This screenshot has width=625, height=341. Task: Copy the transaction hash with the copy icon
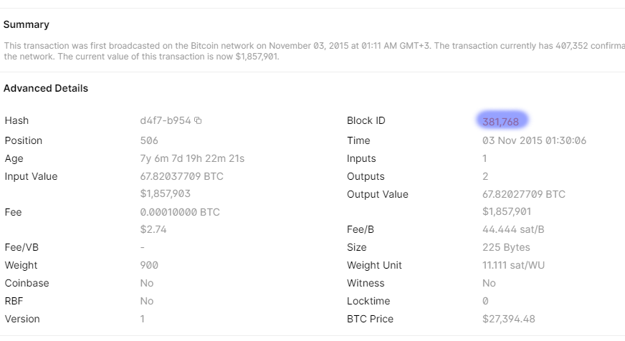(199, 120)
